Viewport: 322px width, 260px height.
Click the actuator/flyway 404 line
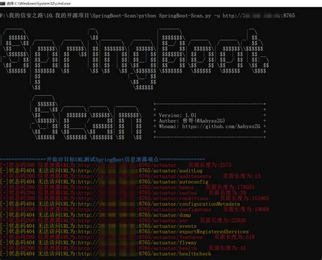click(x=99, y=242)
